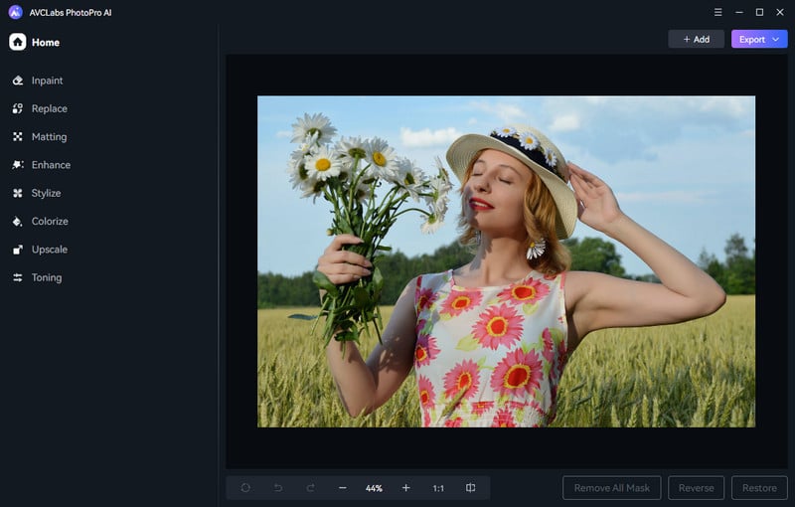This screenshot has height=507, width=795.
Task: Toggle the compare split-view icon
Action: (x=470, y=488)
